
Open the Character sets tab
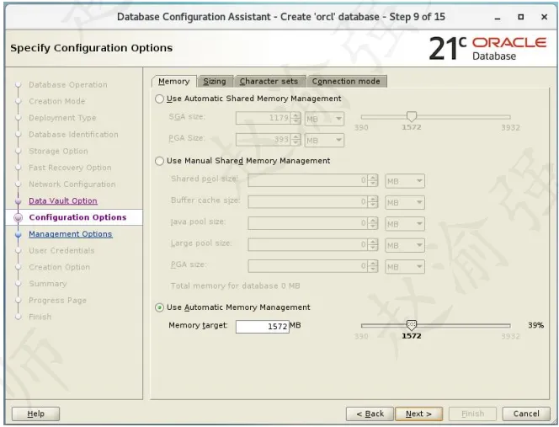[269, 82]
